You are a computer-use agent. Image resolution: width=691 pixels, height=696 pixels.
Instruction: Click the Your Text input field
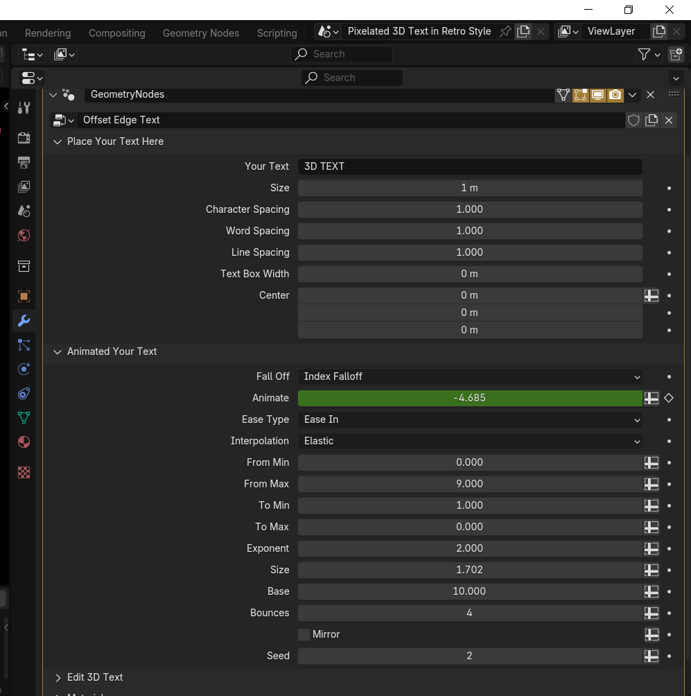click(470, 166)
